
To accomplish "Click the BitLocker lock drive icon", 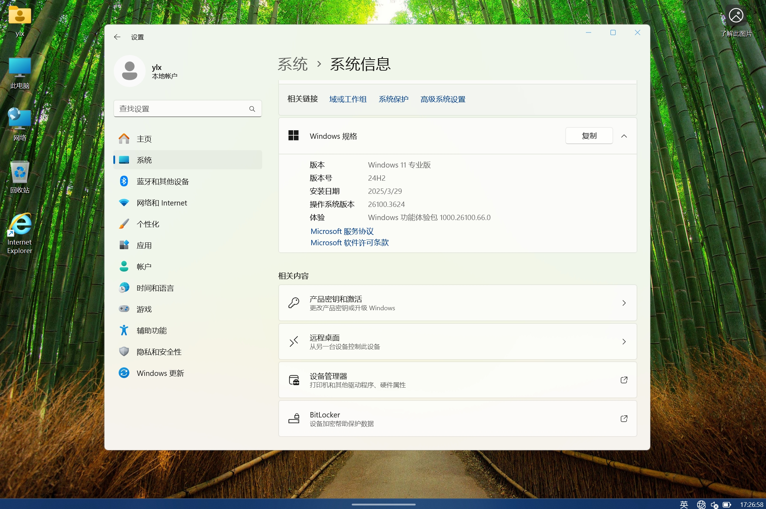I will point(294,418).
